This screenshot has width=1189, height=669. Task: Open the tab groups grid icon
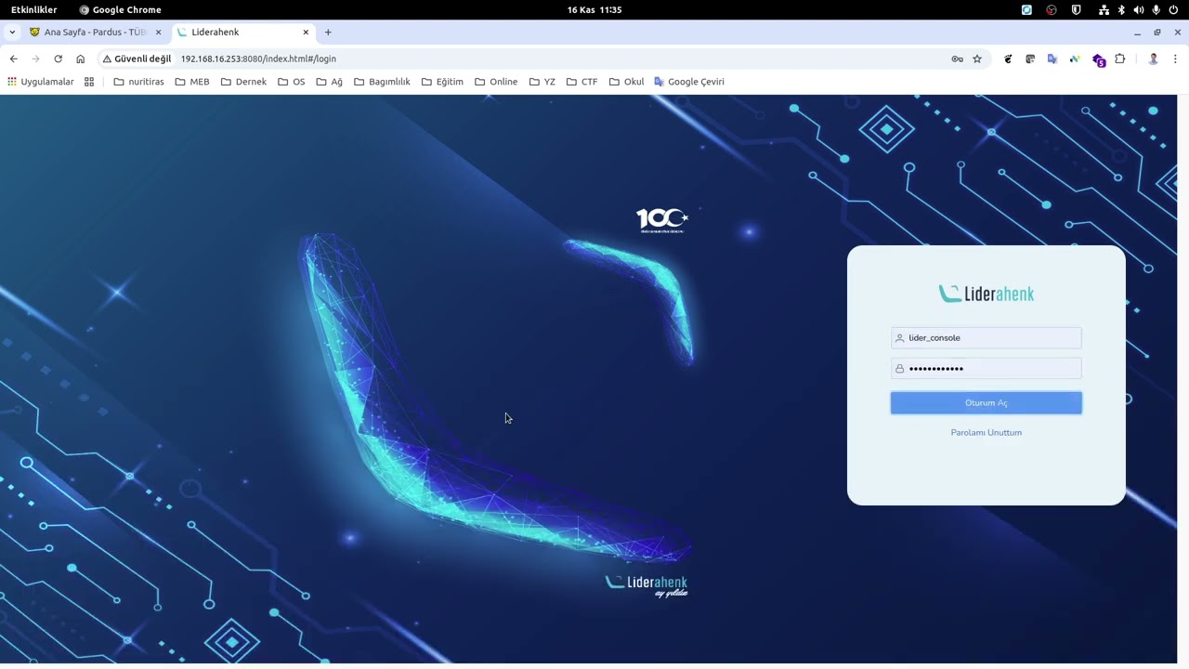coord(89,82)
